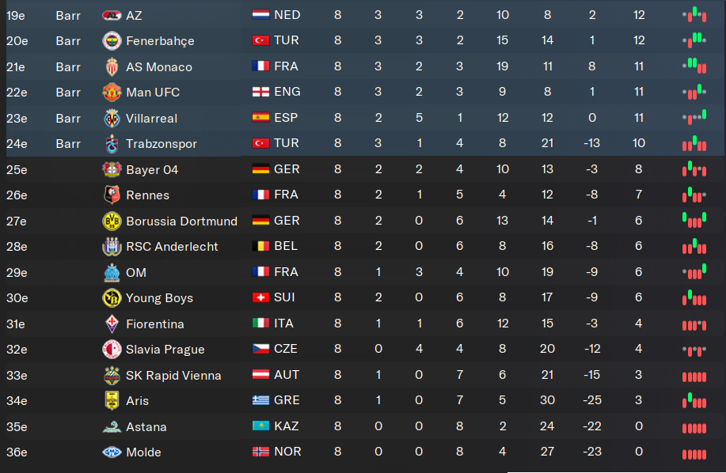Click the Fiorentina crest icon
This screenshot has width=726, height=473.
pos(112,324)
